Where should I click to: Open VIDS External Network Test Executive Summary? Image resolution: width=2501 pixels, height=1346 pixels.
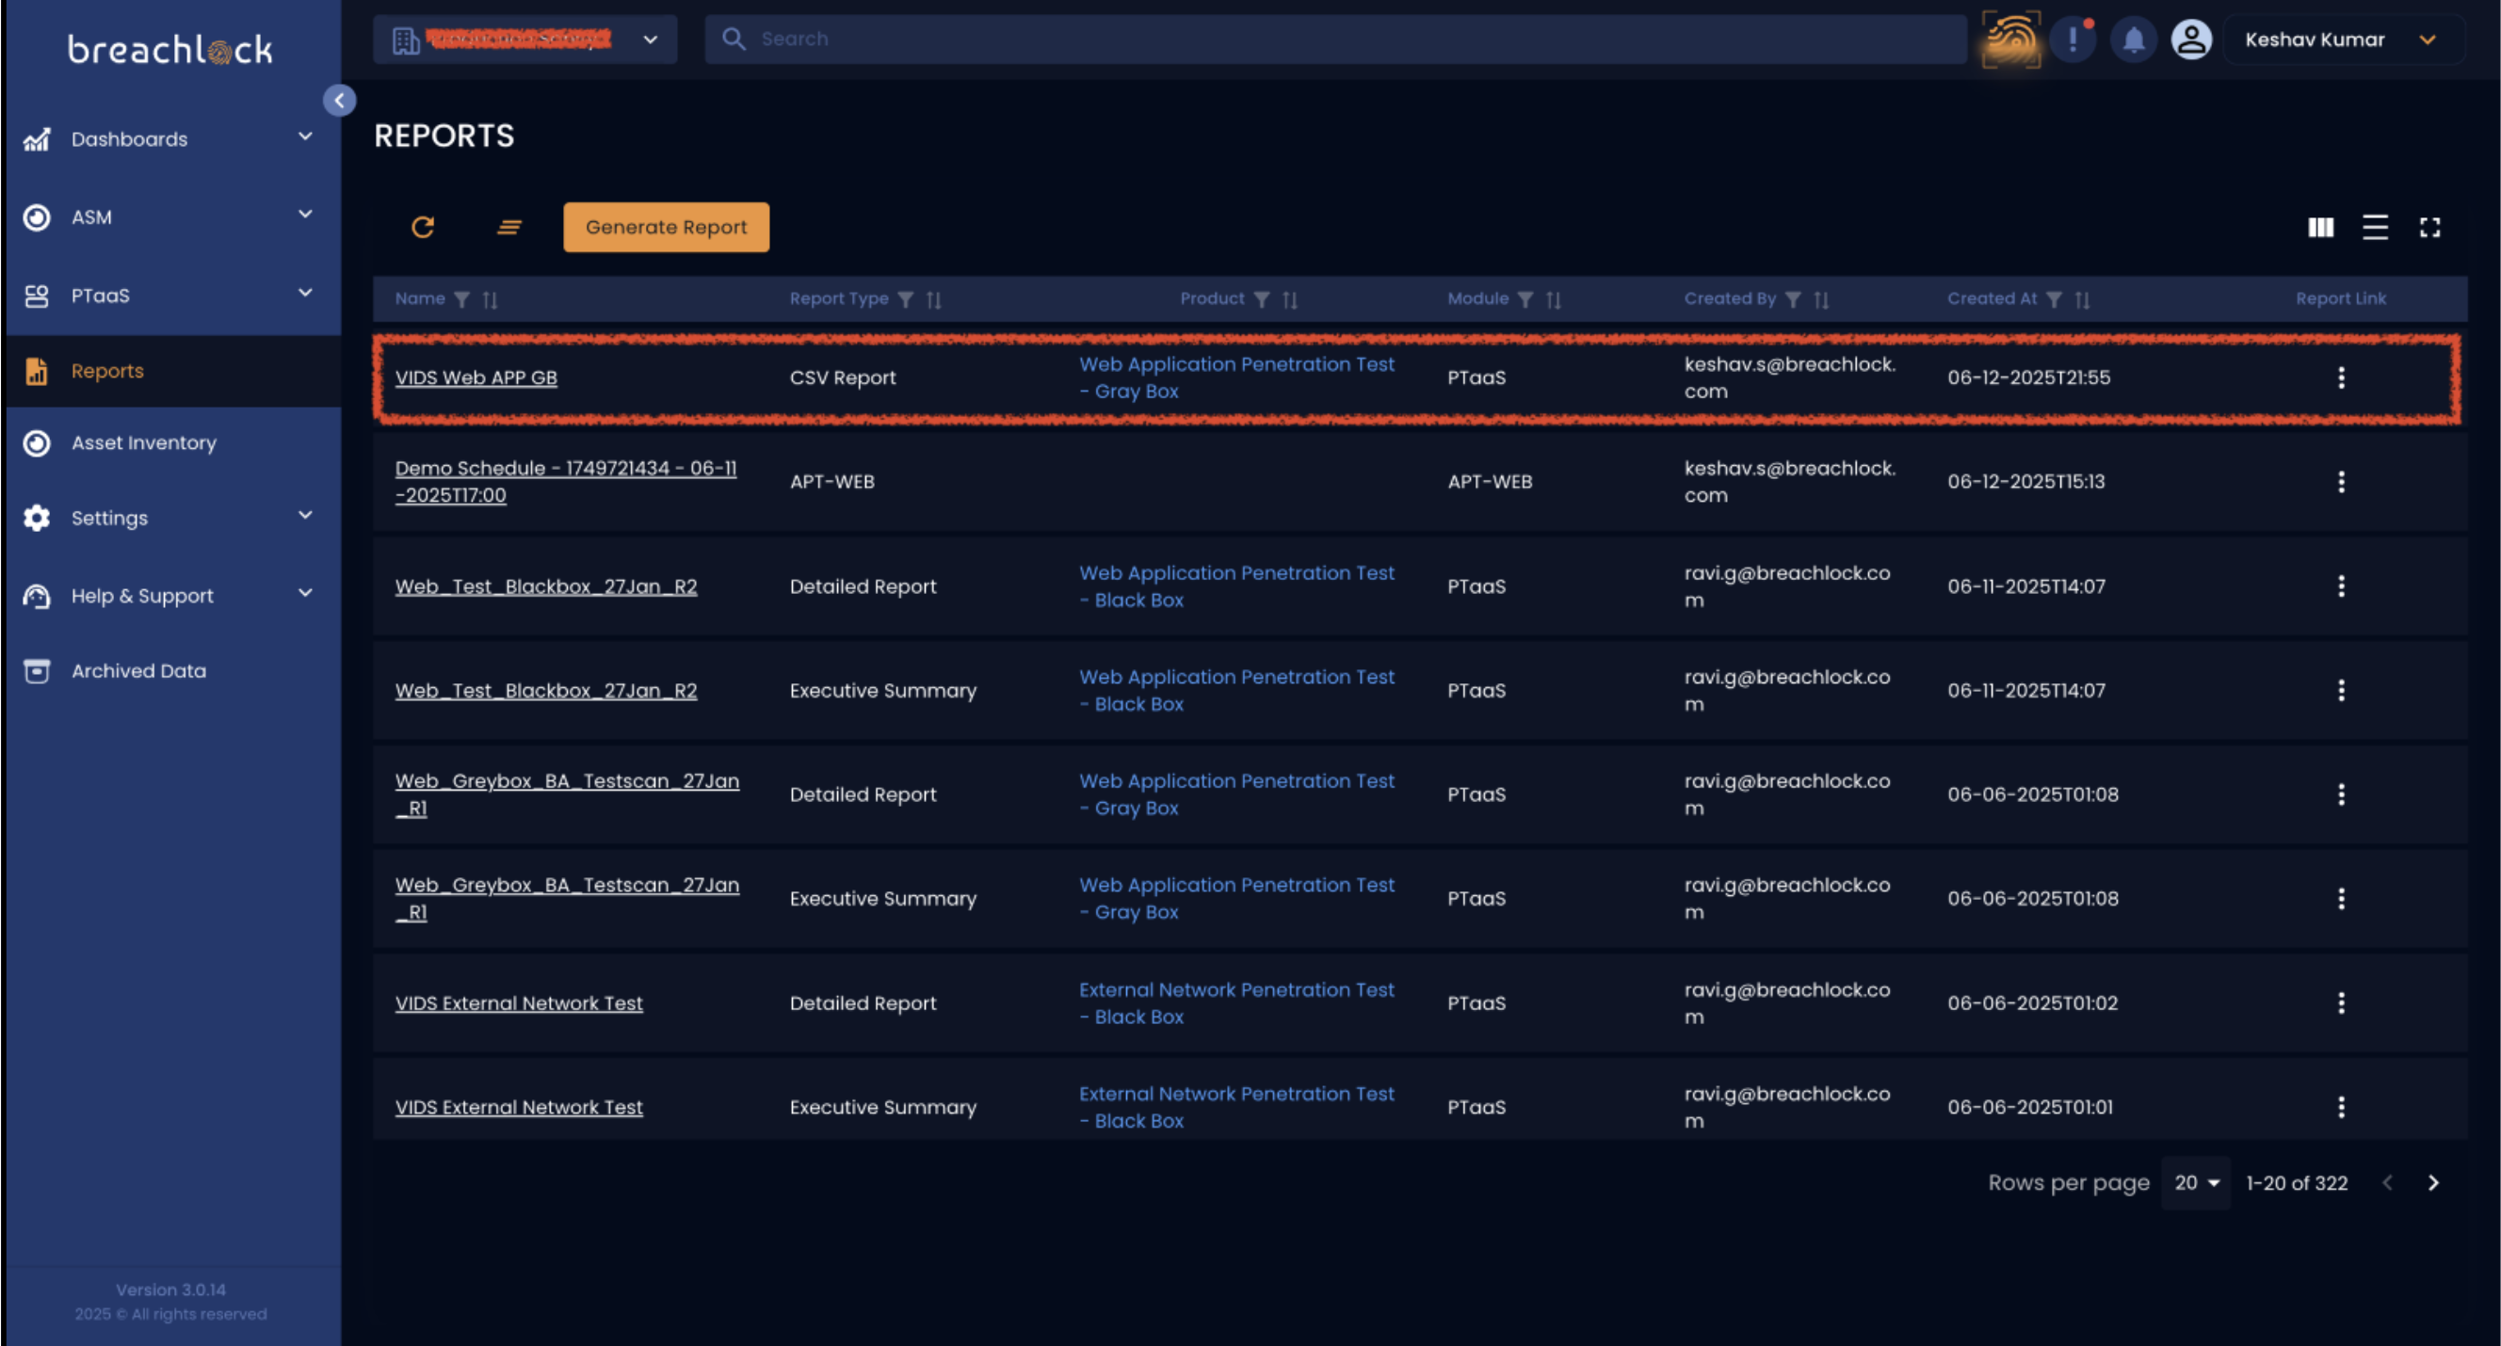[519, 1107]
